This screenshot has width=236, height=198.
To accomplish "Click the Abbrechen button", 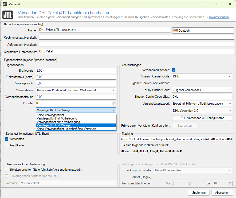I will [222, 193].
